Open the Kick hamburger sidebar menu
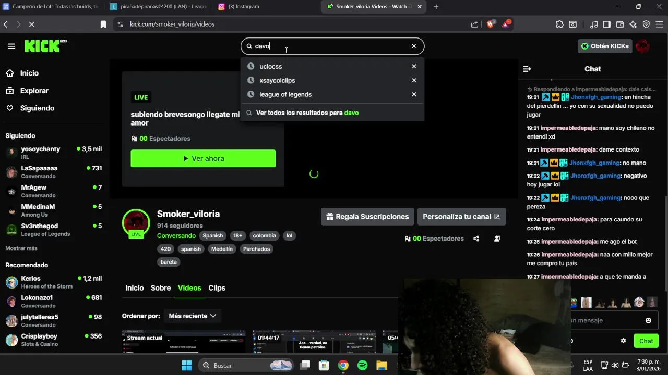This screenshot has height=375, width=668. (11, 46)
